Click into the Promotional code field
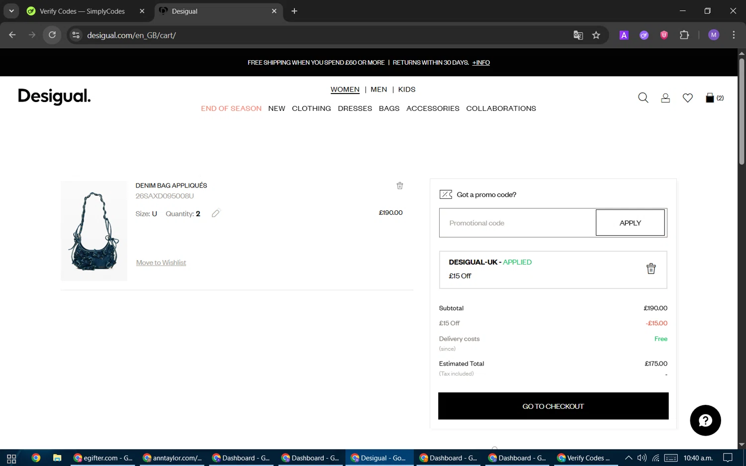The image size is (746, 466). [518, 223]
